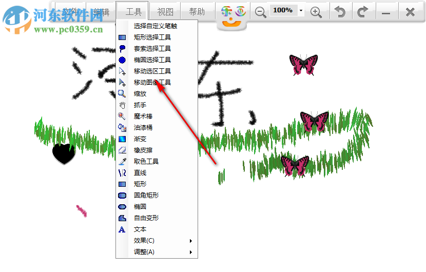Viewport: 426px width, 272px height.
Task: Click the 魔术棒 menu label
Action: coord(143,116)
